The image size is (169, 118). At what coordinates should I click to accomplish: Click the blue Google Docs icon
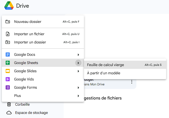[8, 55]
